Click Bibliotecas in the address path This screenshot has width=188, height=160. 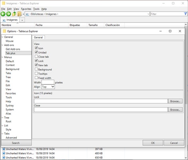tap(37, 14)
